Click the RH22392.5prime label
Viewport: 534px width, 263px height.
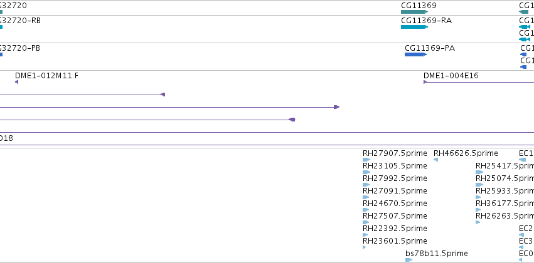(395, 229)
